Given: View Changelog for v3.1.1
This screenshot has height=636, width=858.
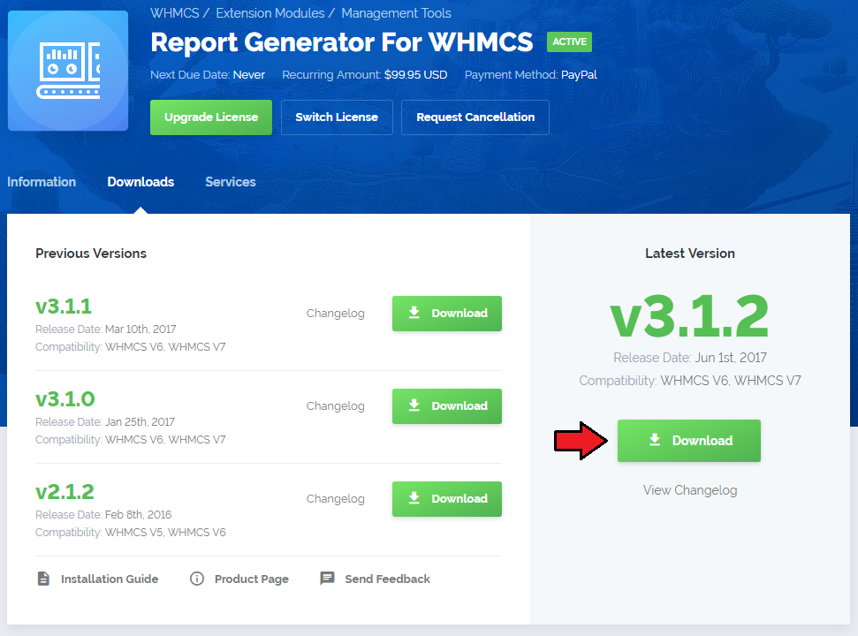Looking at the screenshot, I should click(x=336, y=314).
